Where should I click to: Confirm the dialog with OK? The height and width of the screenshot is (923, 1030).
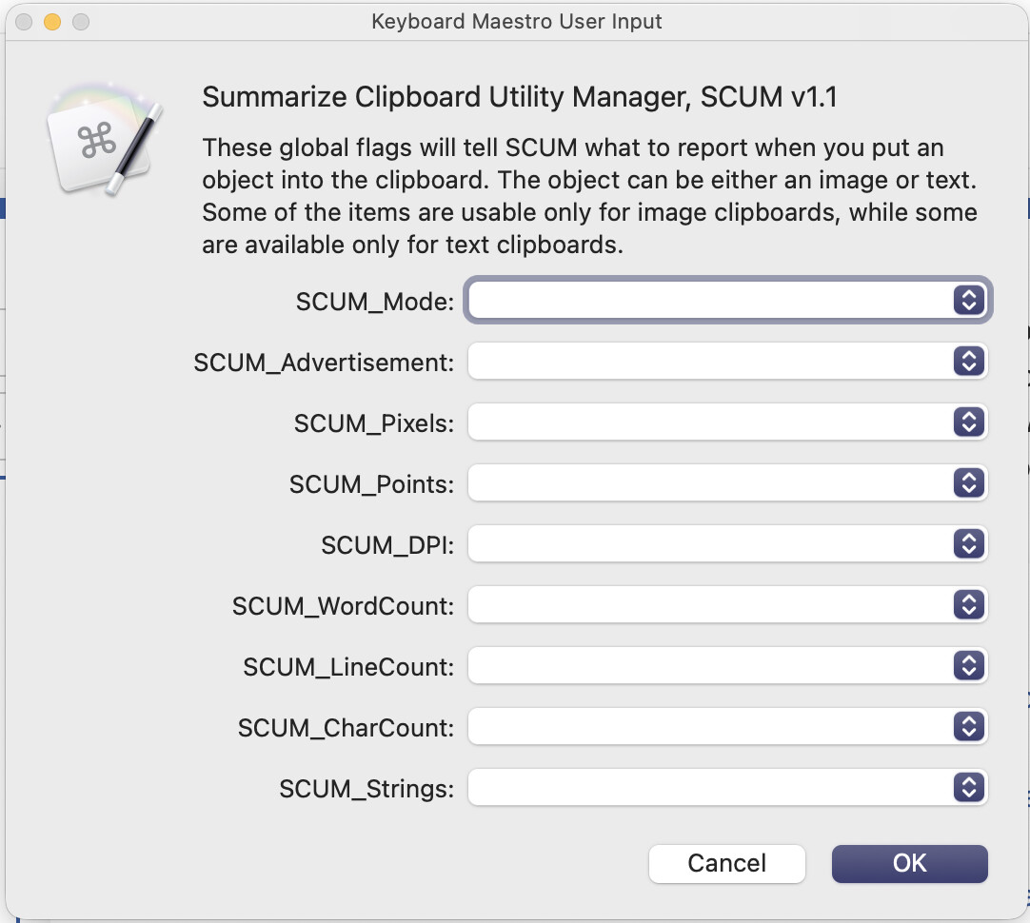(909, 863)
